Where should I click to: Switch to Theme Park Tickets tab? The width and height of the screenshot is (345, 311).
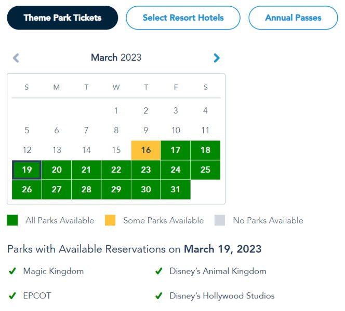coord(62,18)
